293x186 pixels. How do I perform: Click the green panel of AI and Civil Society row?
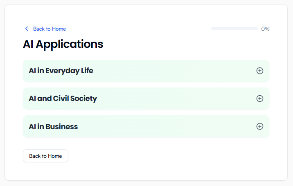tap(164, 99)
